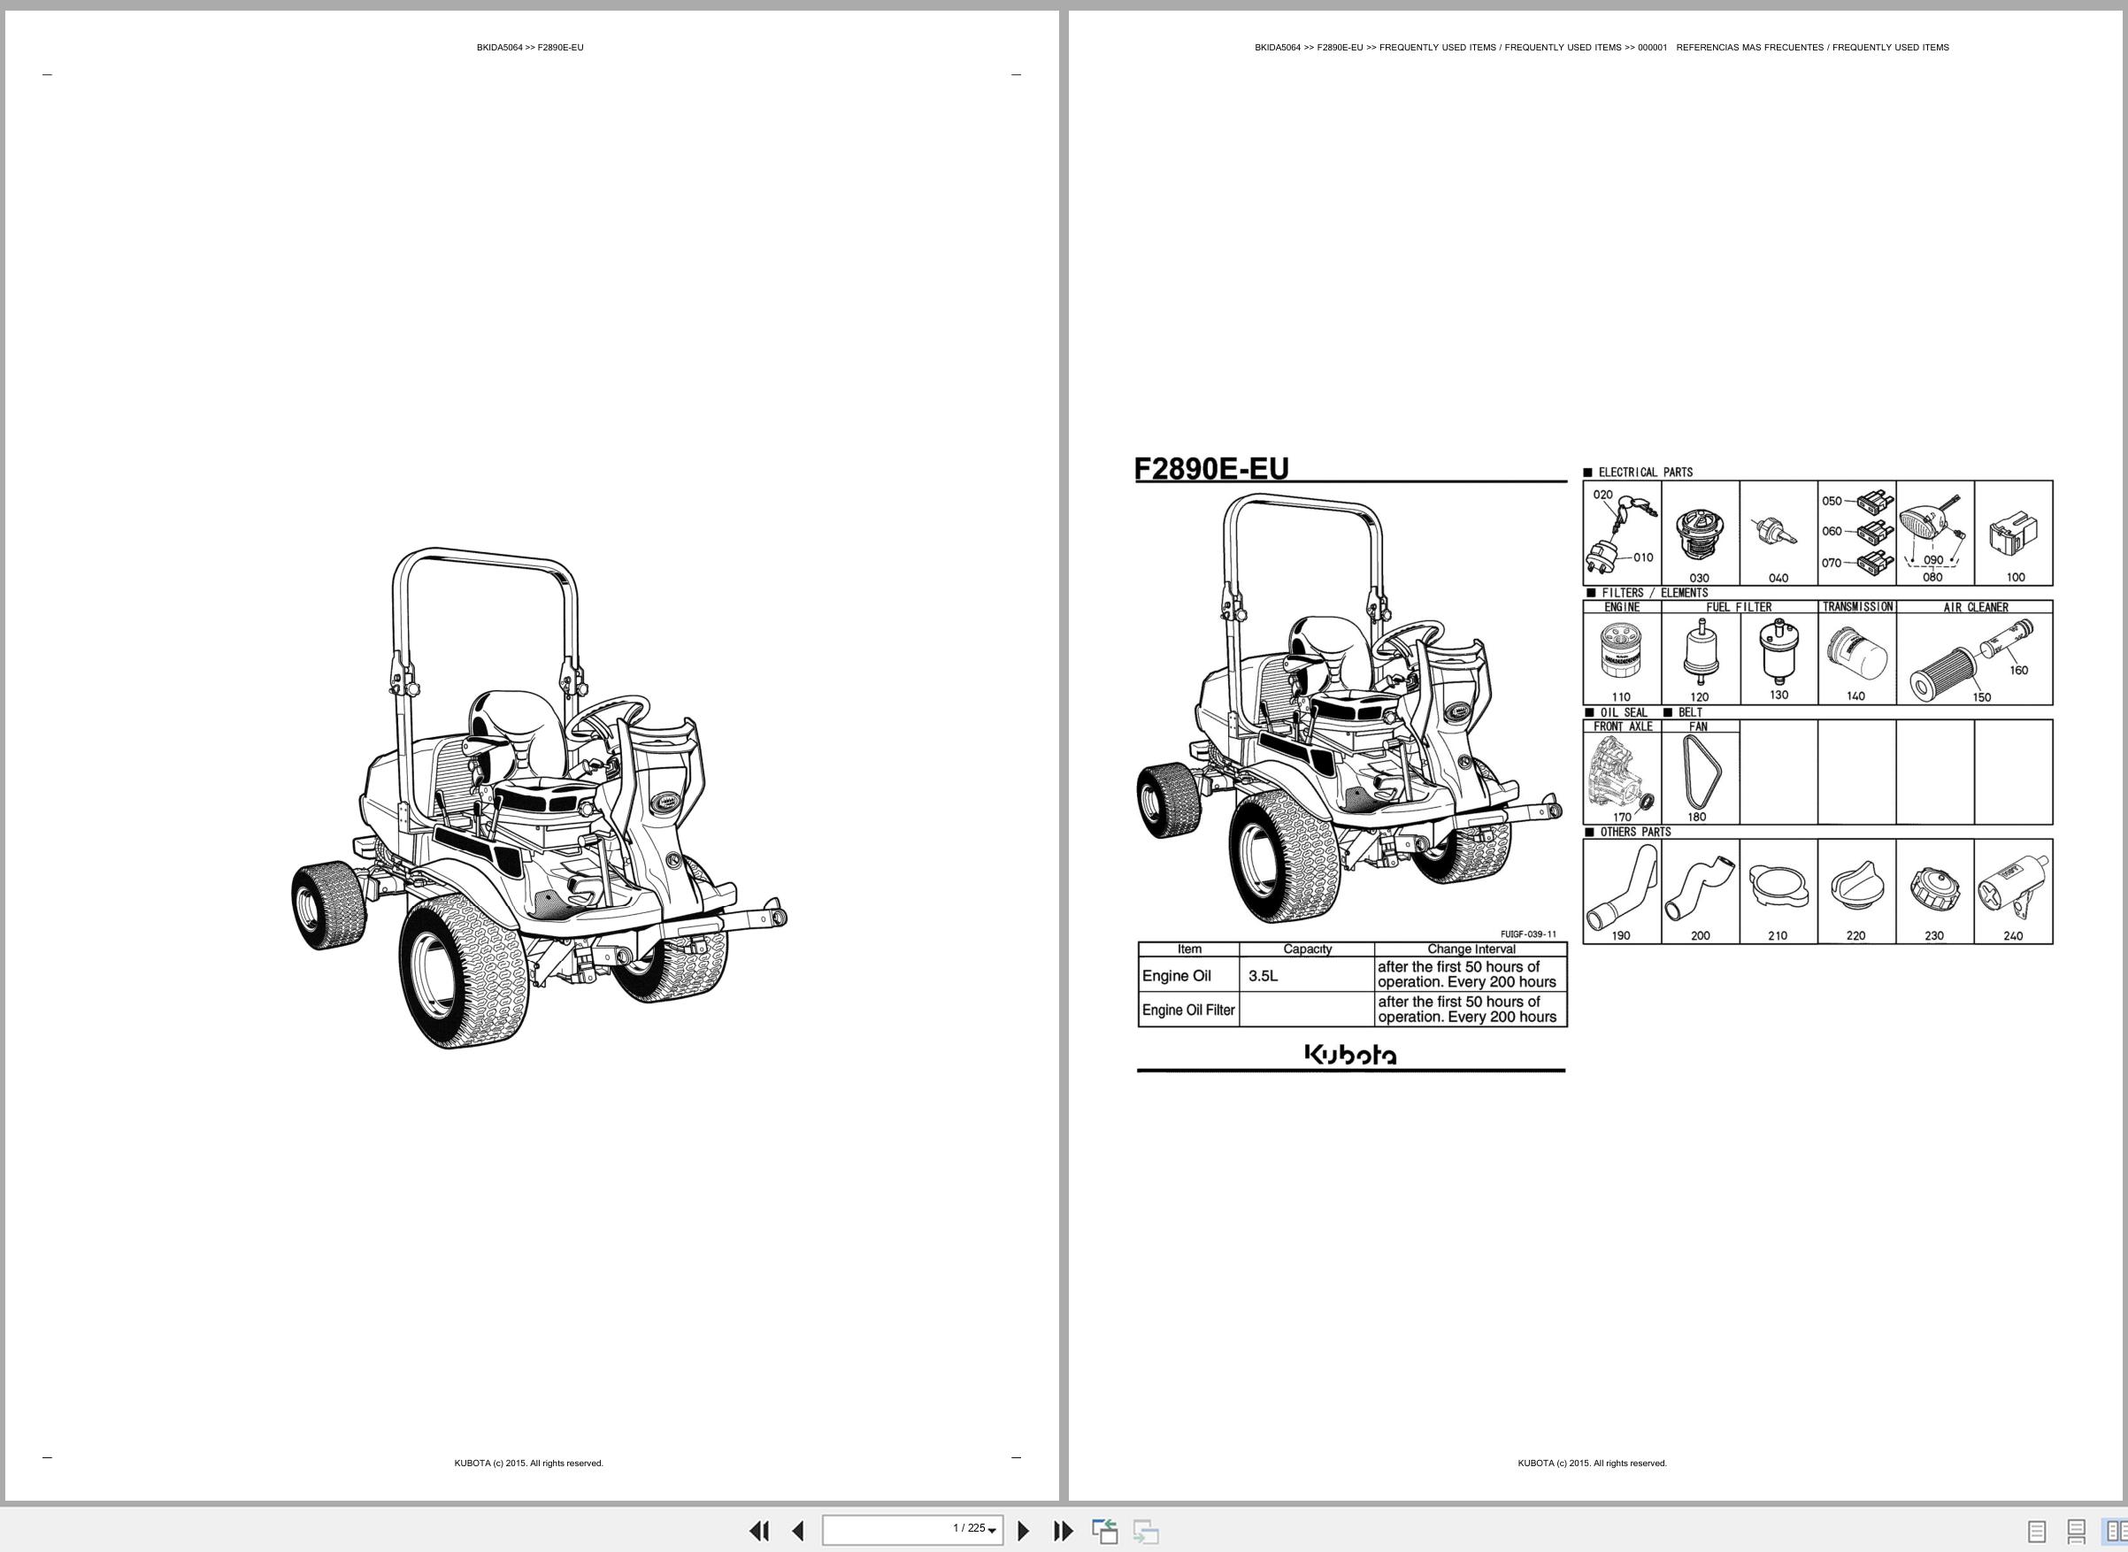The width and height of the screenshot is (2128, 1552).
Task: Go to the first page
Action: point(759,1531)
